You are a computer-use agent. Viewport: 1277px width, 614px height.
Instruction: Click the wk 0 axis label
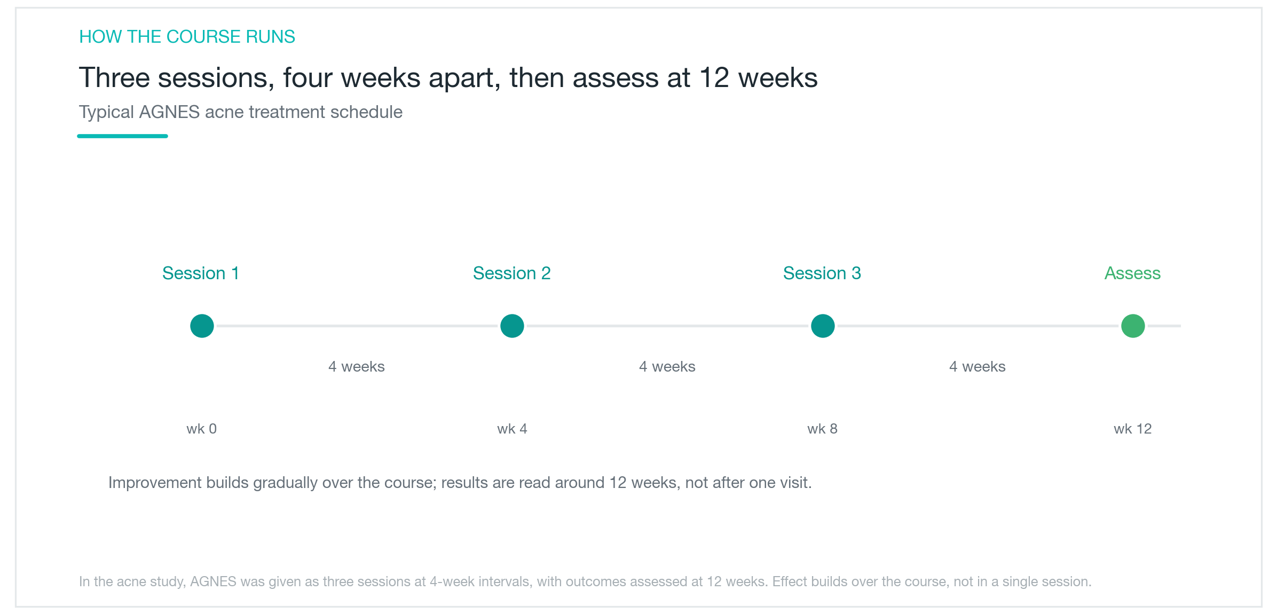(201, 429)
